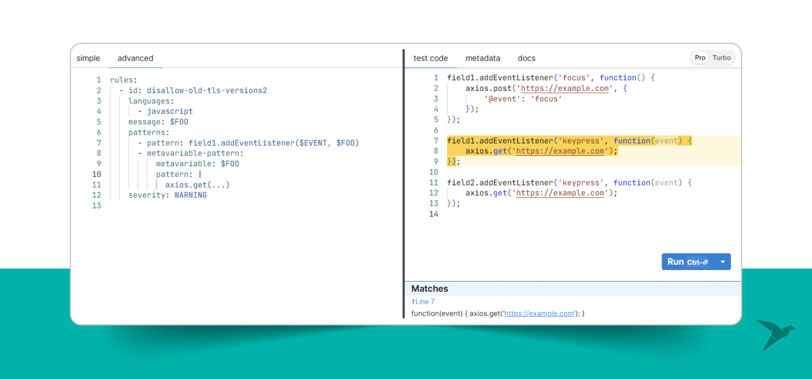Select the advanced rule tab
Image resolution: width=812 pixels, height=379 pixels.
tap(135, 58)
